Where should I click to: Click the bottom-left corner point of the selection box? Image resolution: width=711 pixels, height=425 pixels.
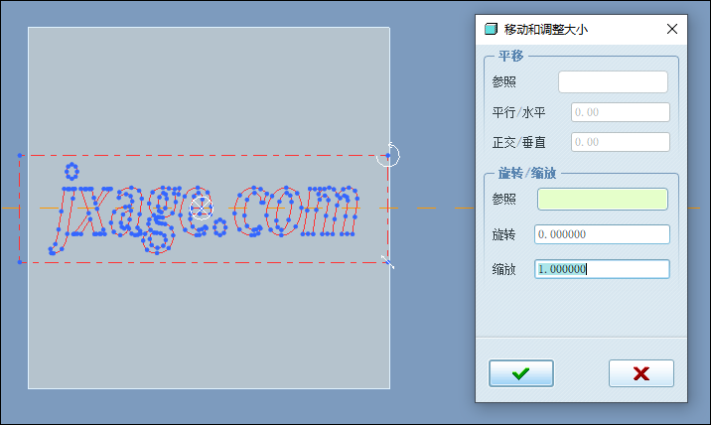[x=20, y=262]
